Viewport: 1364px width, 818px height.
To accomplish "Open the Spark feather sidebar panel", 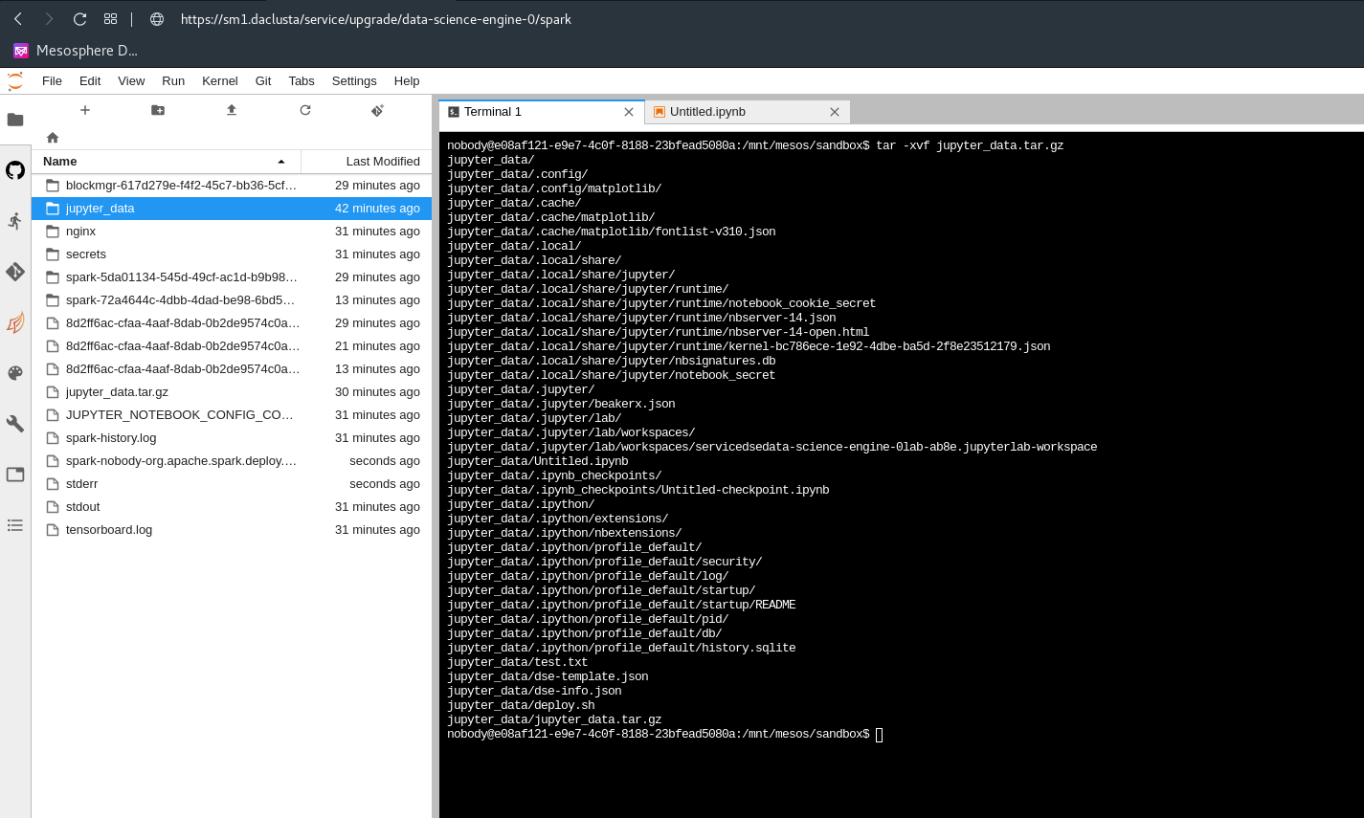I will tap(15, 322).
